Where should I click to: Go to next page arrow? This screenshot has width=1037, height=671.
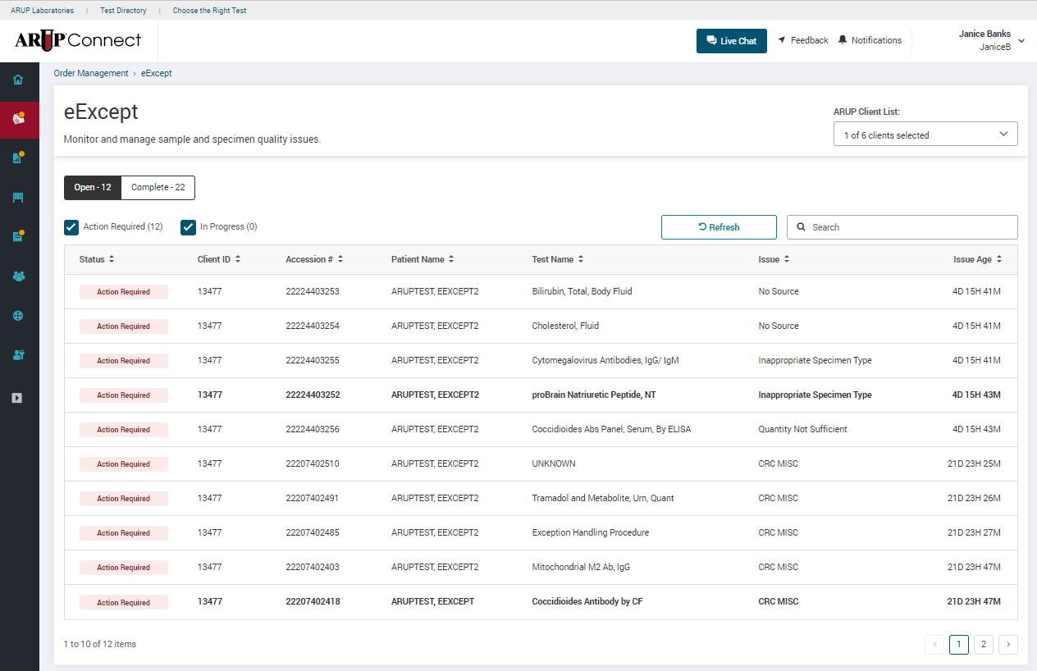[1008, 645]
